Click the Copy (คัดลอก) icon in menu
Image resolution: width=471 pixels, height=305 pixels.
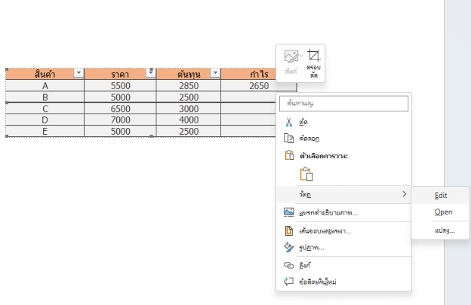click(288, 139)
